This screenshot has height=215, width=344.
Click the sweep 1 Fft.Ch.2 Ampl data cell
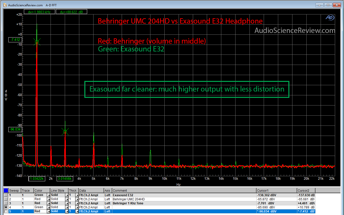(91, 195)
